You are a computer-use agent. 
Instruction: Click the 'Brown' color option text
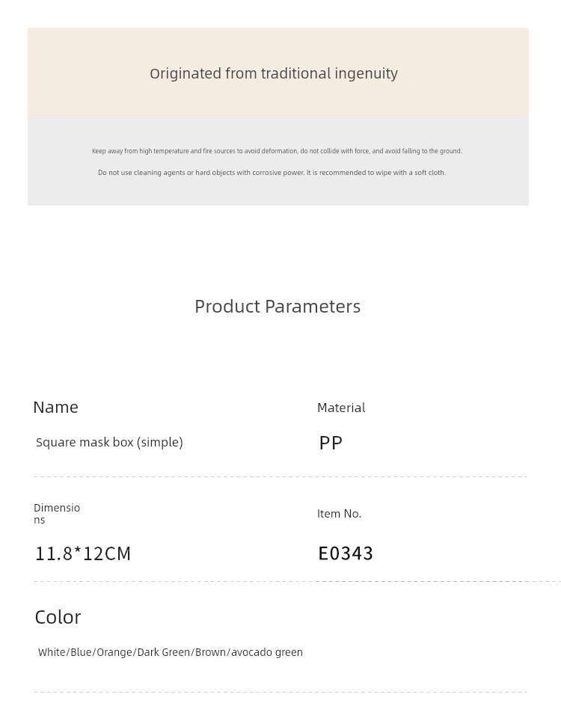point(211,652)
